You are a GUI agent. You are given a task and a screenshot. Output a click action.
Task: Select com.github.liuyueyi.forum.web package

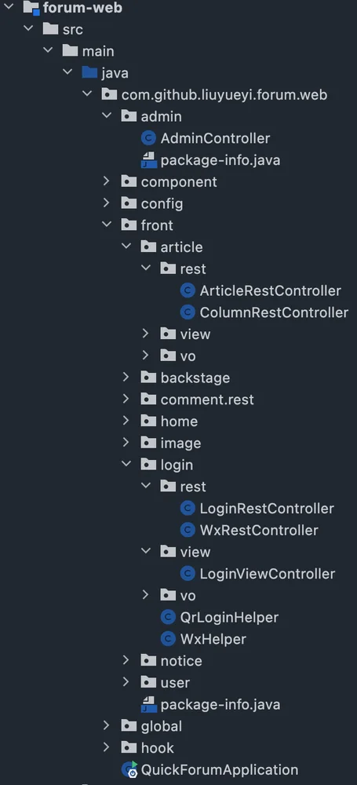[x=224, y=95]
